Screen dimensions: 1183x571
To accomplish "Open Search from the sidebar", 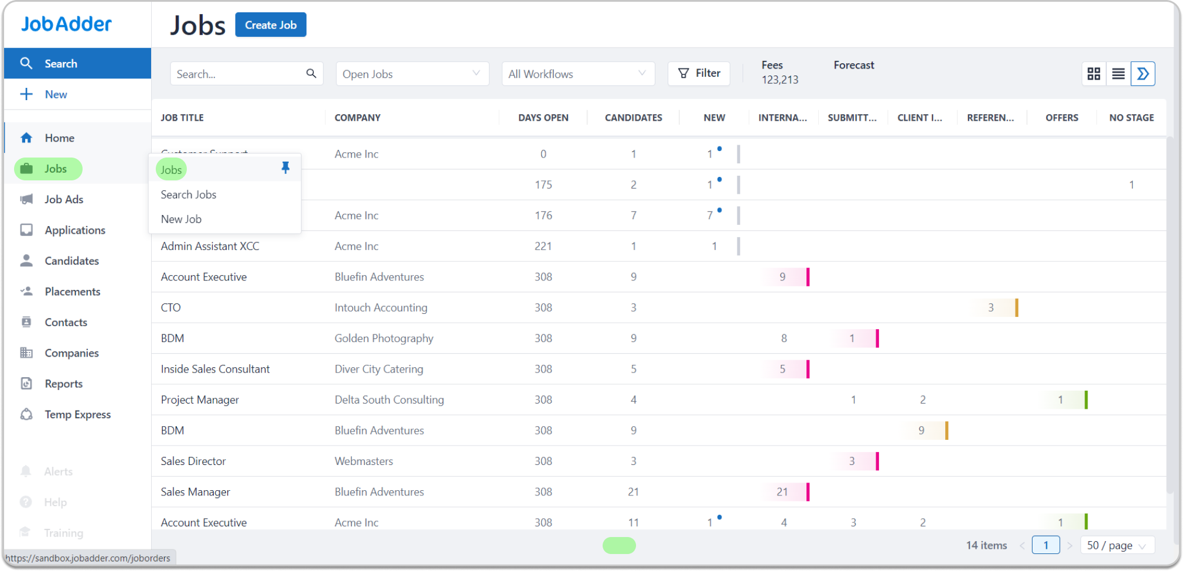I will pos(61,63).
